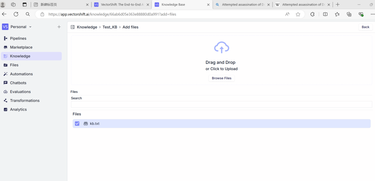The image size is (375, 181).
Task: Uncheck the kb.txt checkbox
Action: click(77, 124)
